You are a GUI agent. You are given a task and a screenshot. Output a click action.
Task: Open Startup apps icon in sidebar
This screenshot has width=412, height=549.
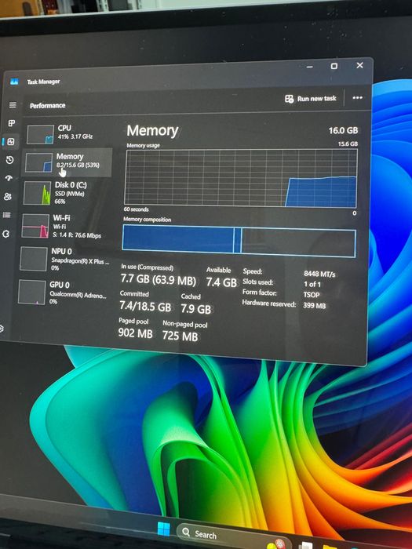point(9,178)
